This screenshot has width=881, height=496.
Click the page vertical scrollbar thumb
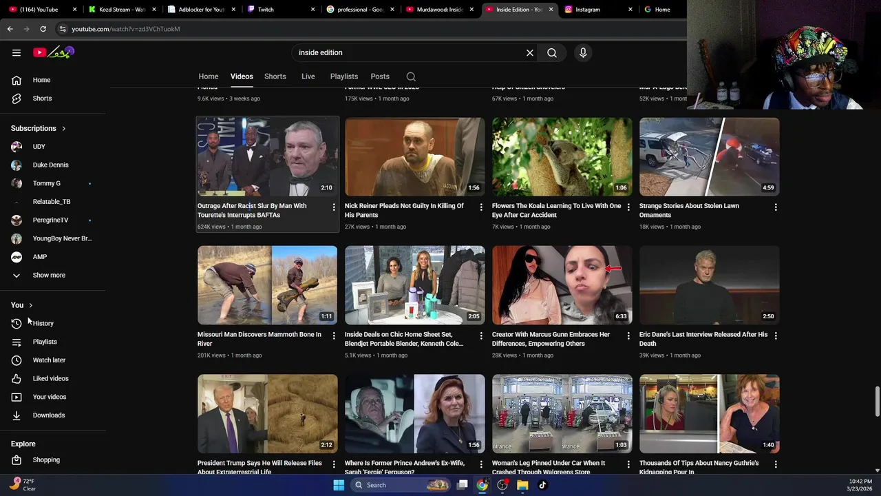tap(877, 402)
